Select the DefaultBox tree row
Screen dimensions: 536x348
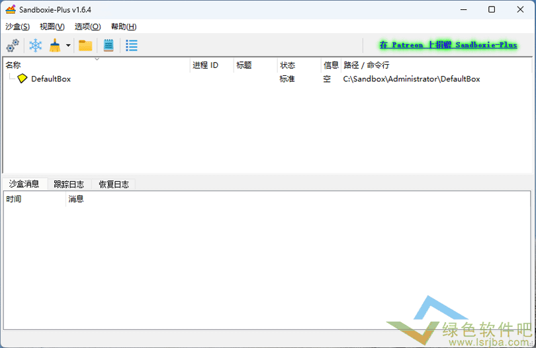267,79
